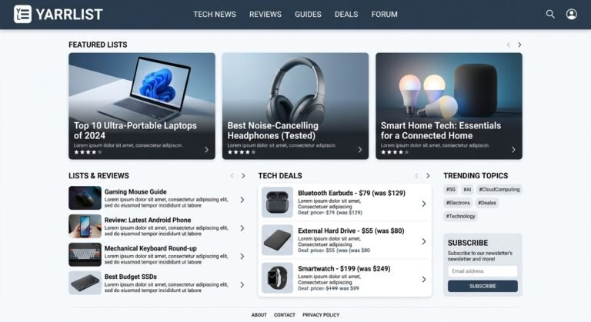This screenshot has height=322, width=591.
Task: Select the #5G trending tag
Action: (451, 189)
